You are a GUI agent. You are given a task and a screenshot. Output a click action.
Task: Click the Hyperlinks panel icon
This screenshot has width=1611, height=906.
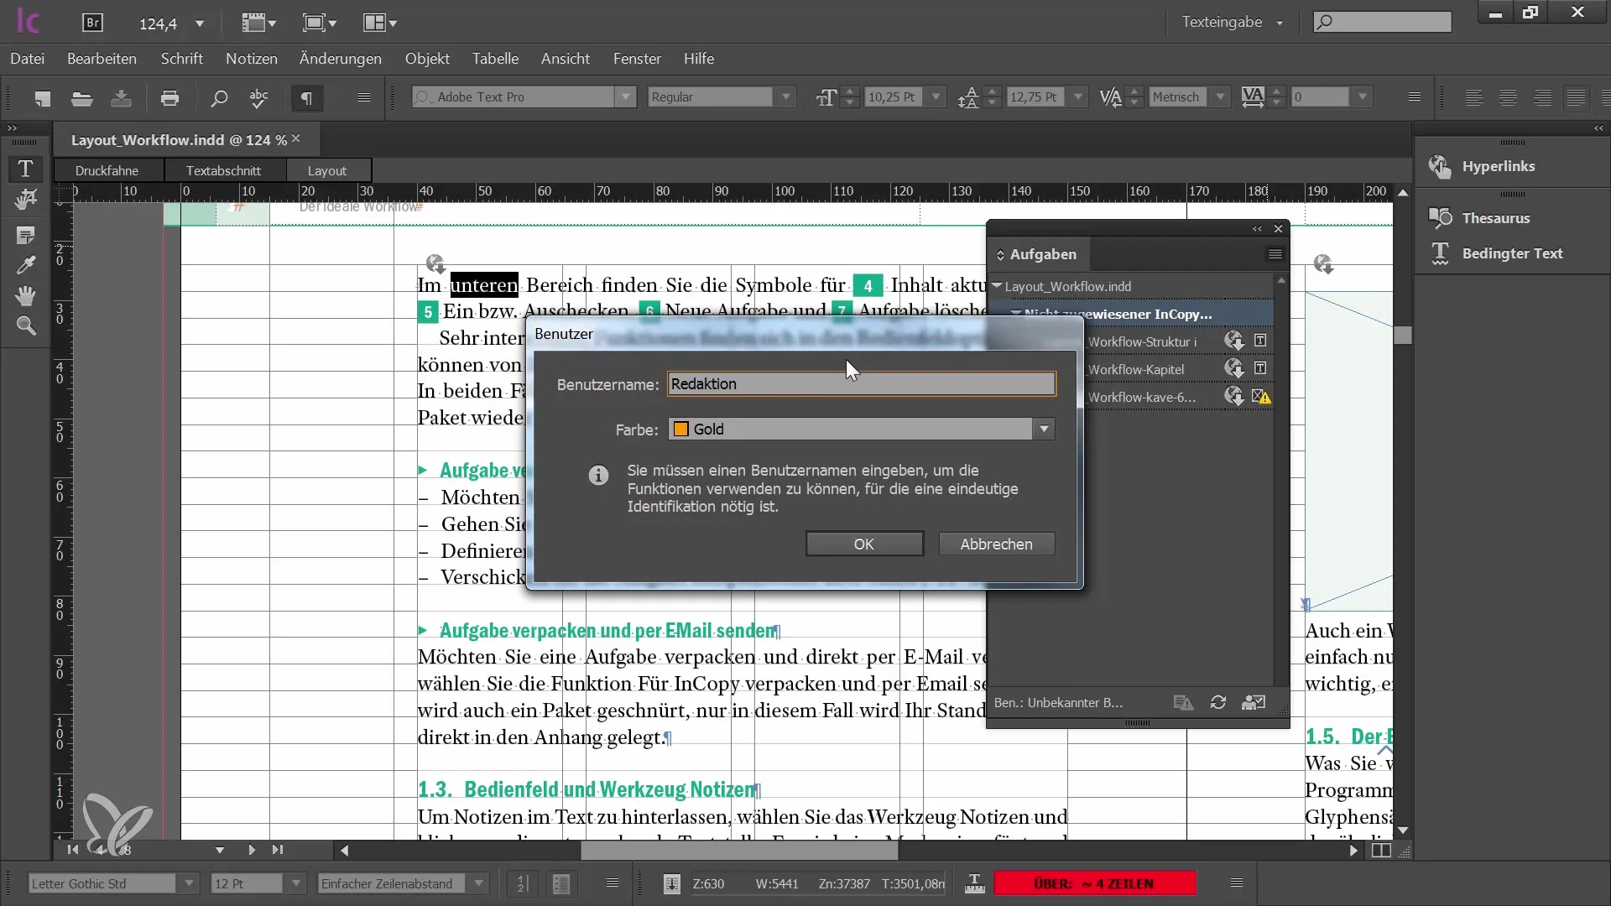coord(1441,167)
